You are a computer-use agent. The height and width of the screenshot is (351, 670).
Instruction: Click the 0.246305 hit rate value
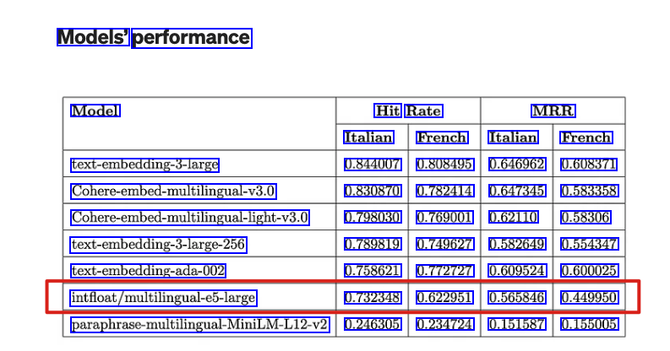click(373, 325)
